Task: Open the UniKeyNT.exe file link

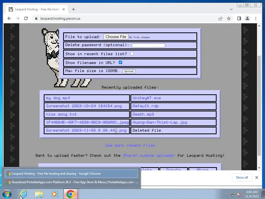Action: [147, 98]
